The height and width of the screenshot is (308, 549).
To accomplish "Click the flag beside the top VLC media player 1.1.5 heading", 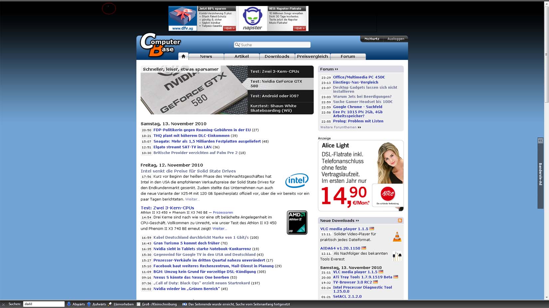I will pyautogui.click(x=372, y=229).
